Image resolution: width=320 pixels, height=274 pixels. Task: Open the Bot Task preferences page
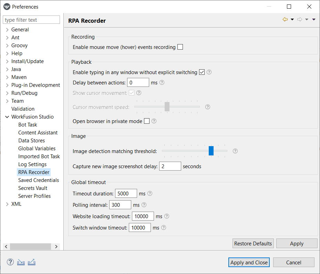pos(28,125)
